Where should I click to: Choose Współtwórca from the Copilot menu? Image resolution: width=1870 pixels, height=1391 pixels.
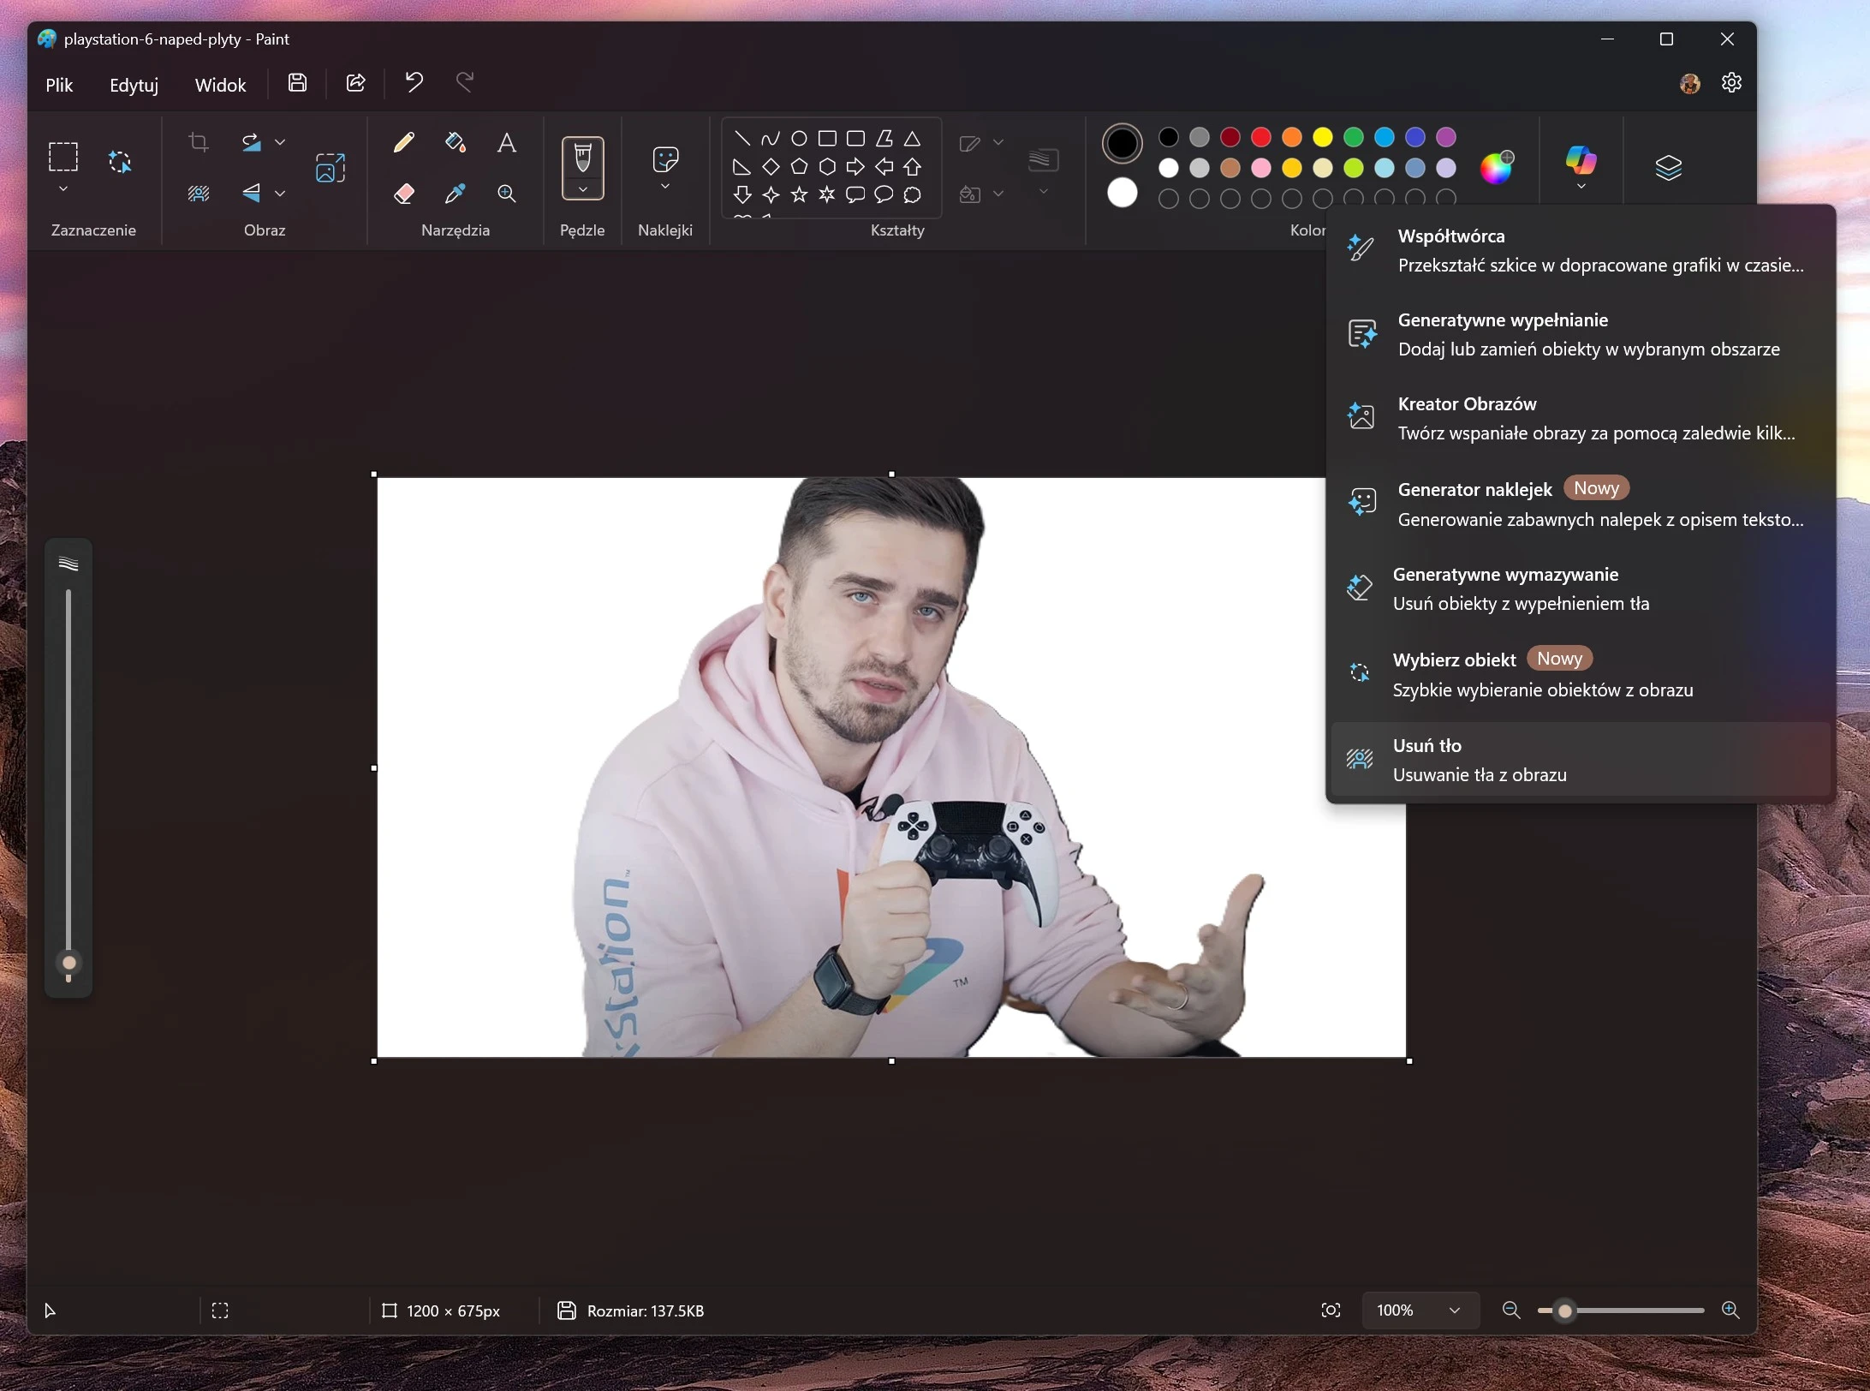click(1581, 250)
